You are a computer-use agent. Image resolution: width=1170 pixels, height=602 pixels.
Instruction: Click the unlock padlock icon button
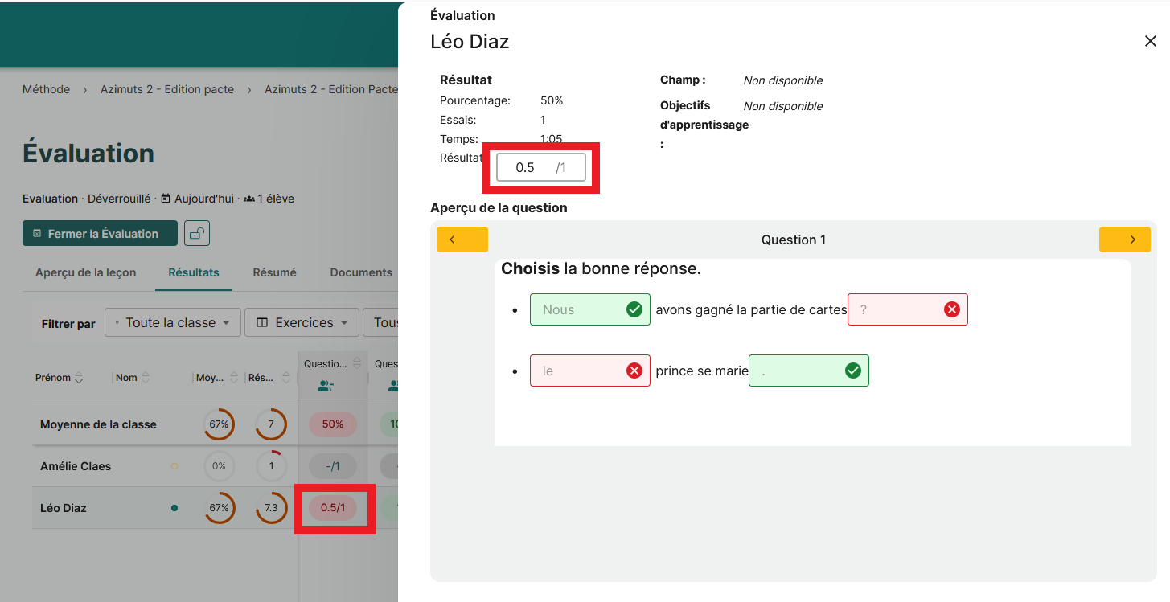click(x=197, y=234)
